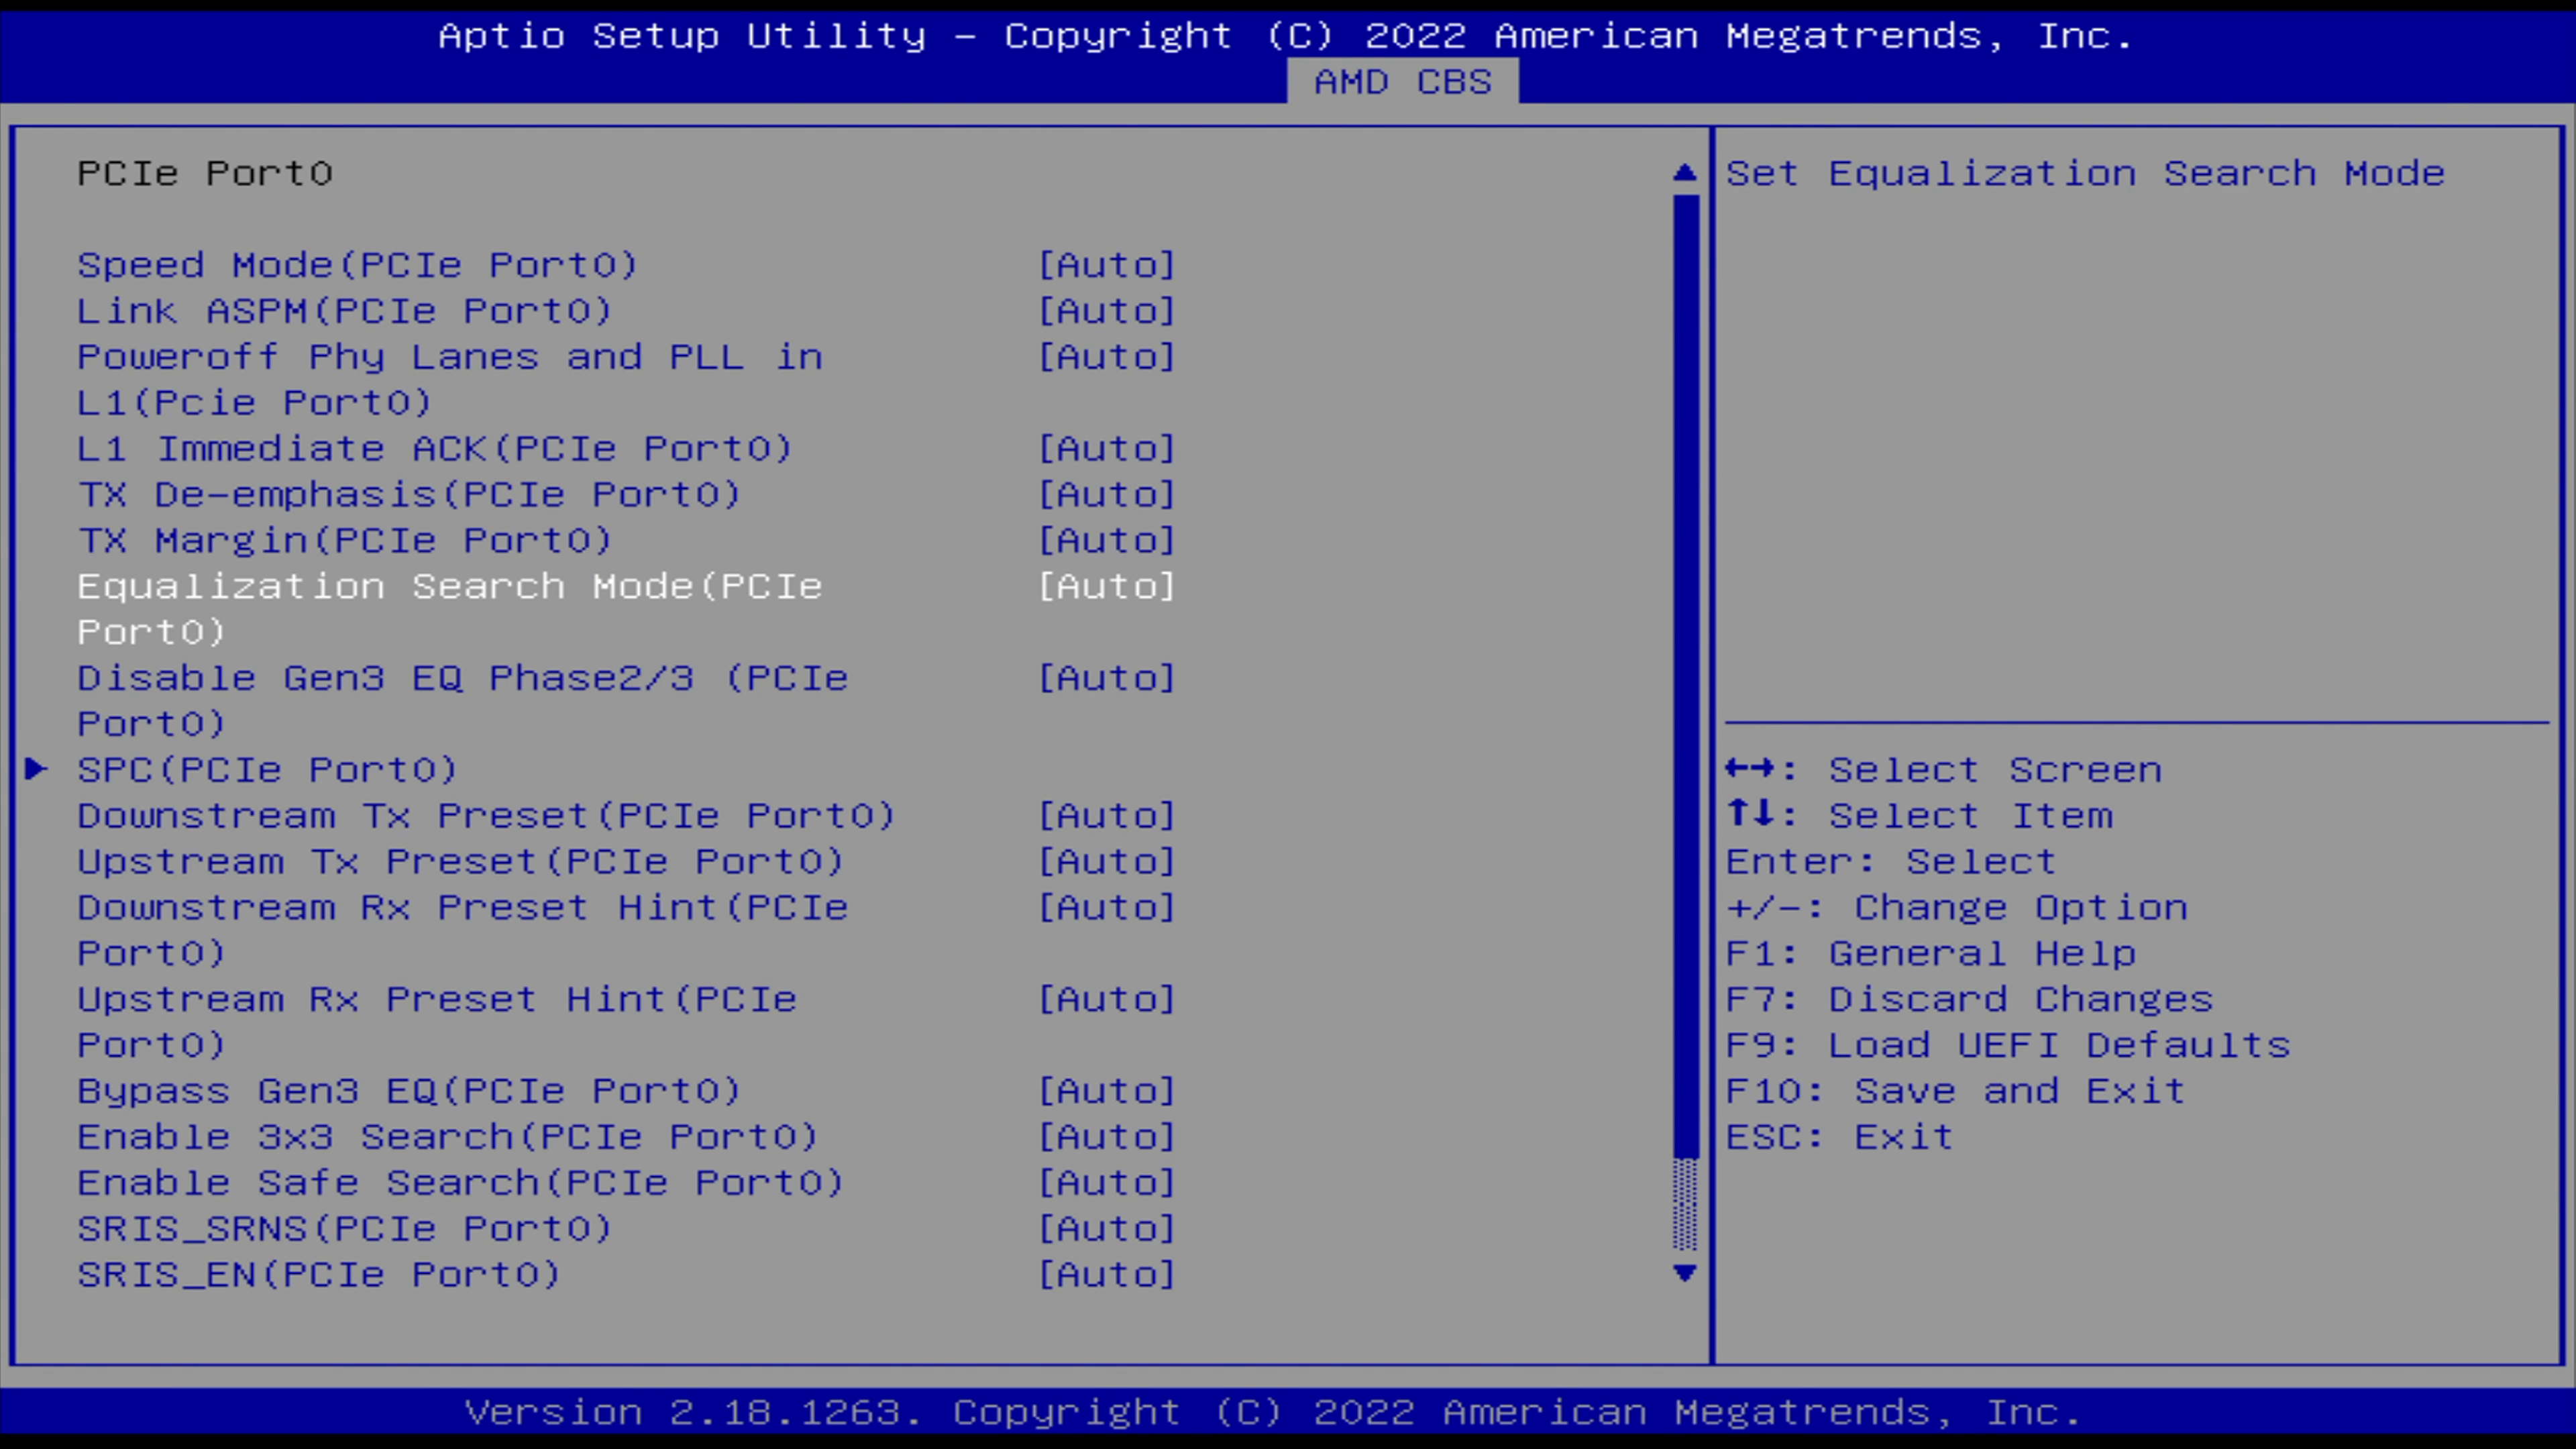The image size is (2576, 1449).
Task: Open Equalization Search Mode Auto value
Action: pos(1107,587)
